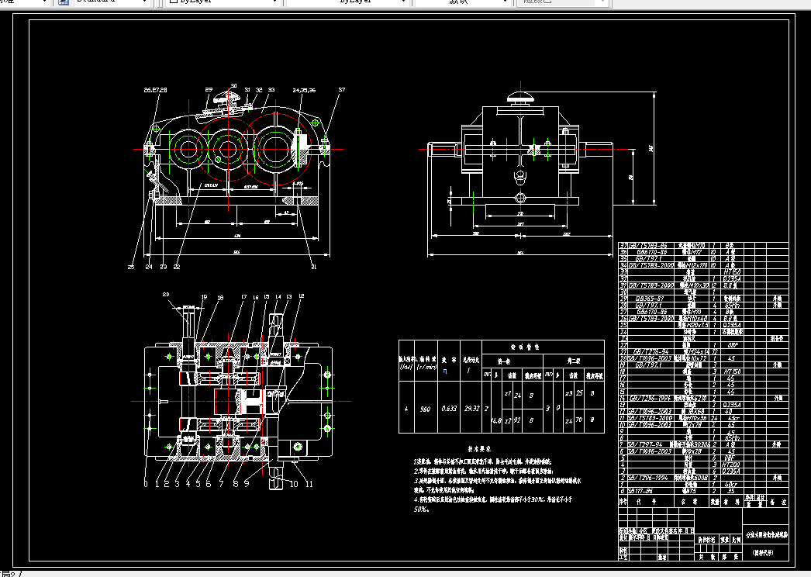Click tooth count 92 for z2

(516, 420)
